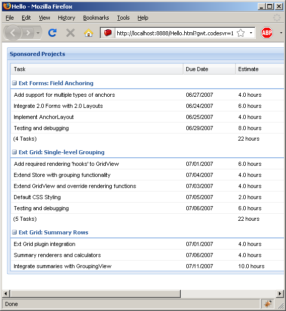Screen dimensions: 286x311
Task: Collapse the Ext Grid: Summary Rows group
Action: point(14,232)
